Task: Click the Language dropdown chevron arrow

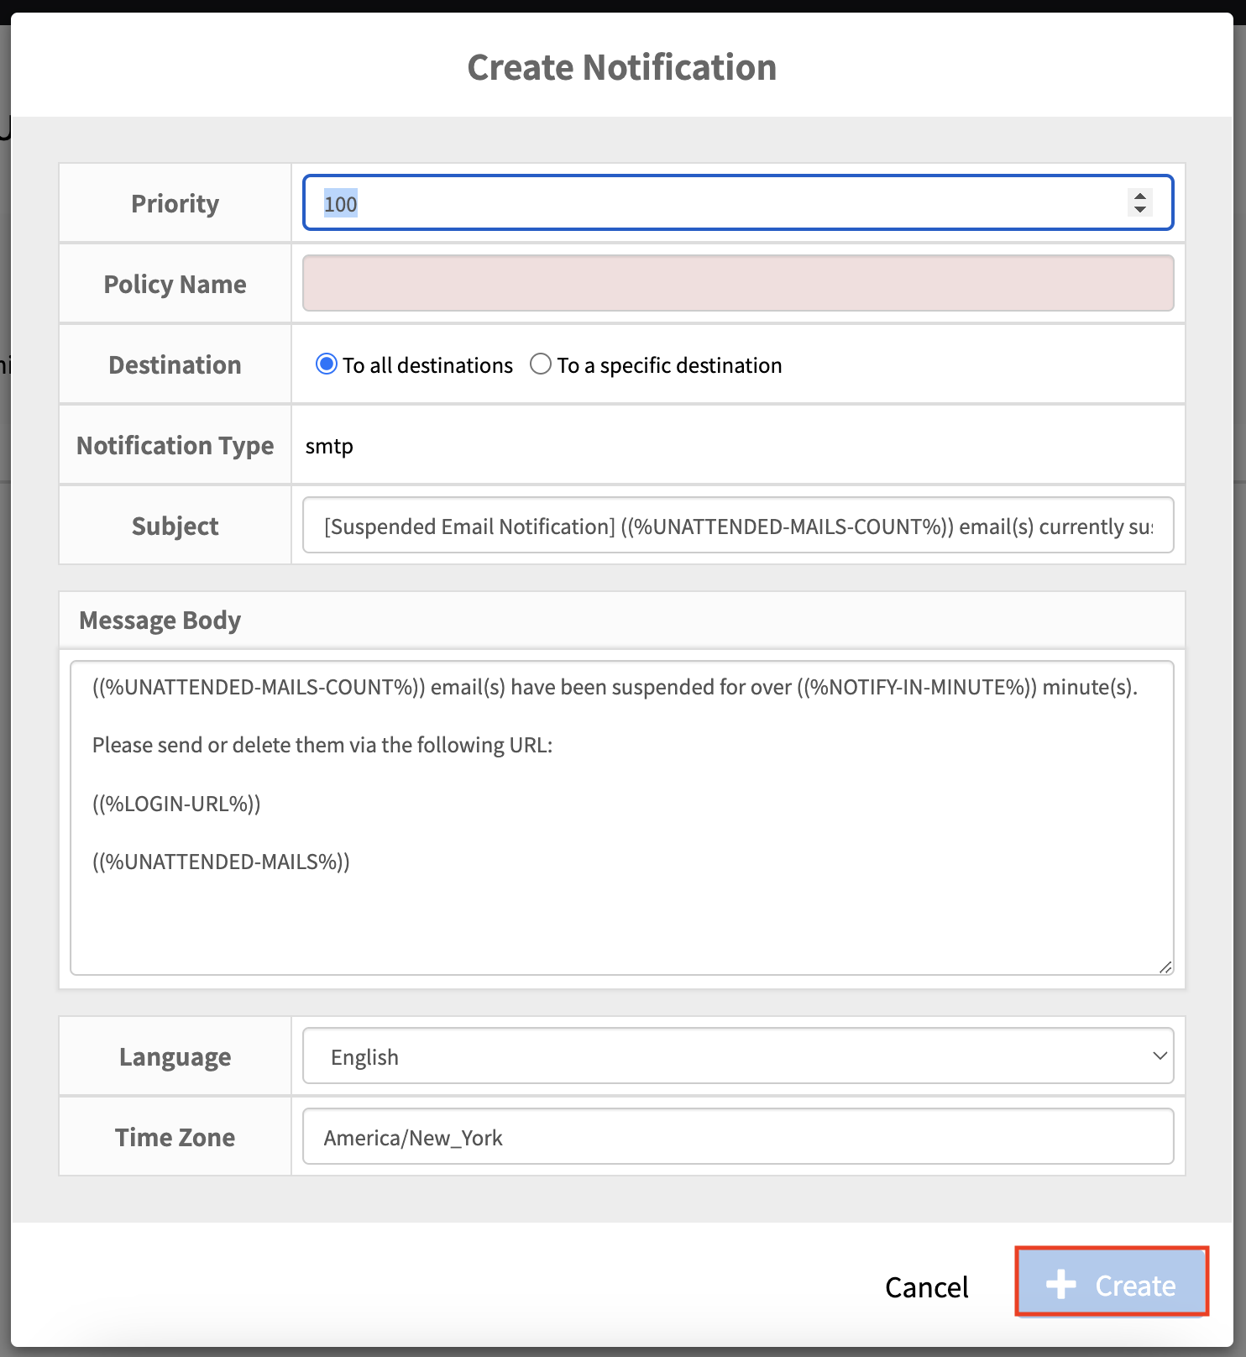Action: pyautogui.click(x=1160, y=1056)
